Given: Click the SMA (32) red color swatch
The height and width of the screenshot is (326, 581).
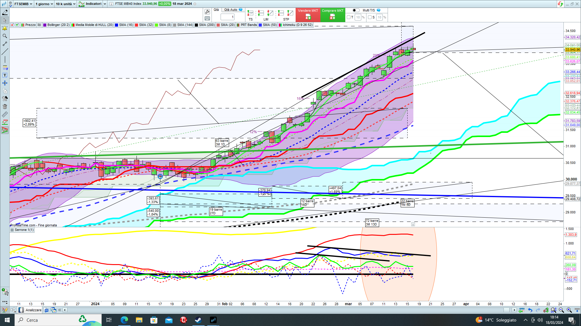Looking at the screenshot, I should [x=136, y=25].
